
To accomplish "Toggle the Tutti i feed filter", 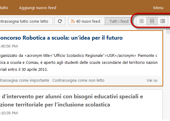I will pyautogui.click(x=118, y=21).
